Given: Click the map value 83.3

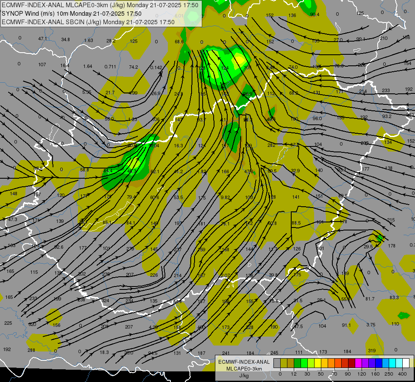Looking at the screenshot, I should [394, 298].
